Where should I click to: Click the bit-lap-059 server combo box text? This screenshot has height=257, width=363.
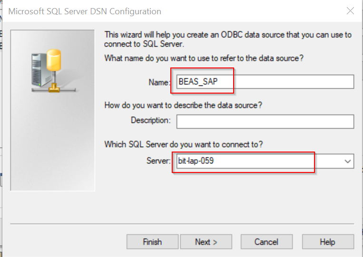pyautogui.click(x=196, y=161)
